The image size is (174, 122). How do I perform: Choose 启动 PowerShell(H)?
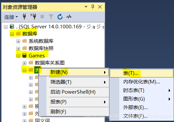coord(74,92)
